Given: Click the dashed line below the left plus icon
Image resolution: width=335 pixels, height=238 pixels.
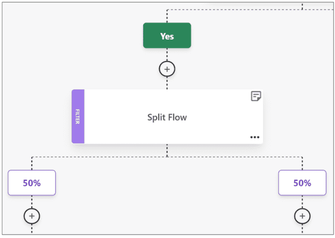Looking at the screenshot, I should pyautogui.click(x=31, y=229).
